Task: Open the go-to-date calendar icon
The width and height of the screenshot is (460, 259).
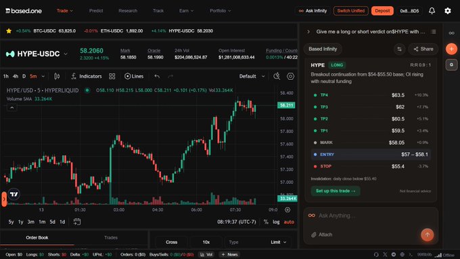Action: 77,222
